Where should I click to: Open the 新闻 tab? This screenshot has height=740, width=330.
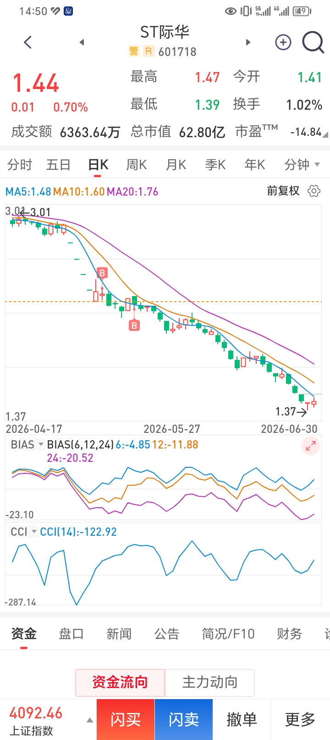pyautogui.click(x=119, y=634)
